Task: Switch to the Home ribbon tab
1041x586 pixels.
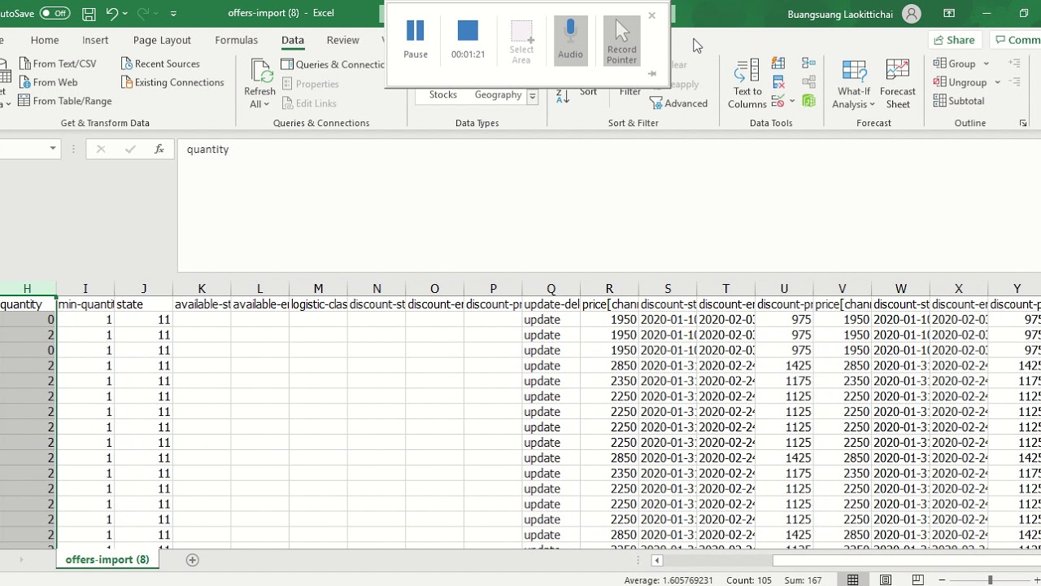Action: 45,40
